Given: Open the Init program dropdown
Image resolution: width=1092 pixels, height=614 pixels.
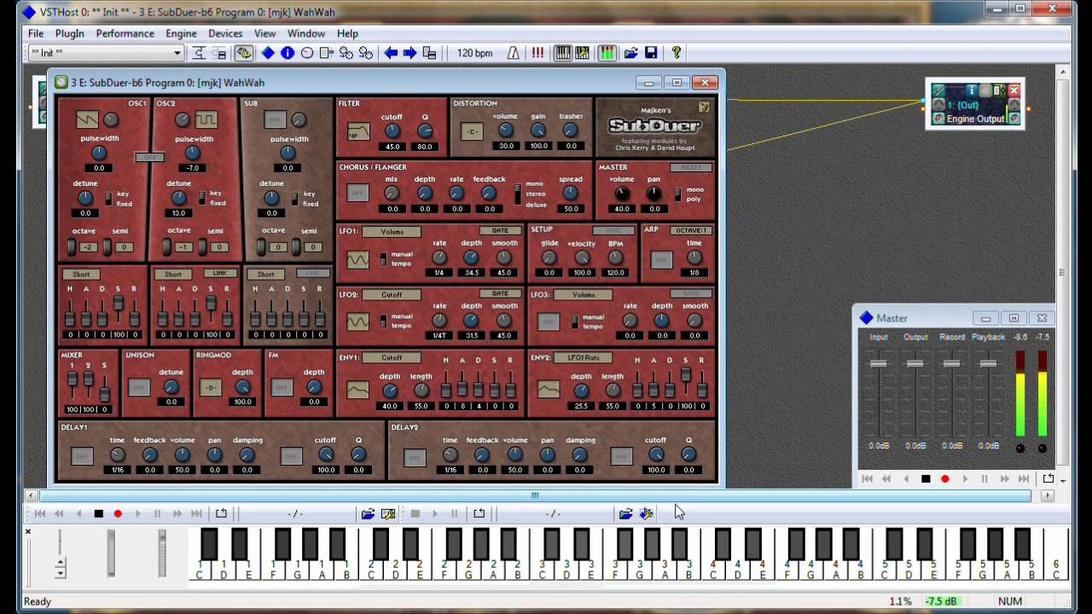Looking at the screenshot, I should click(107, 53).
